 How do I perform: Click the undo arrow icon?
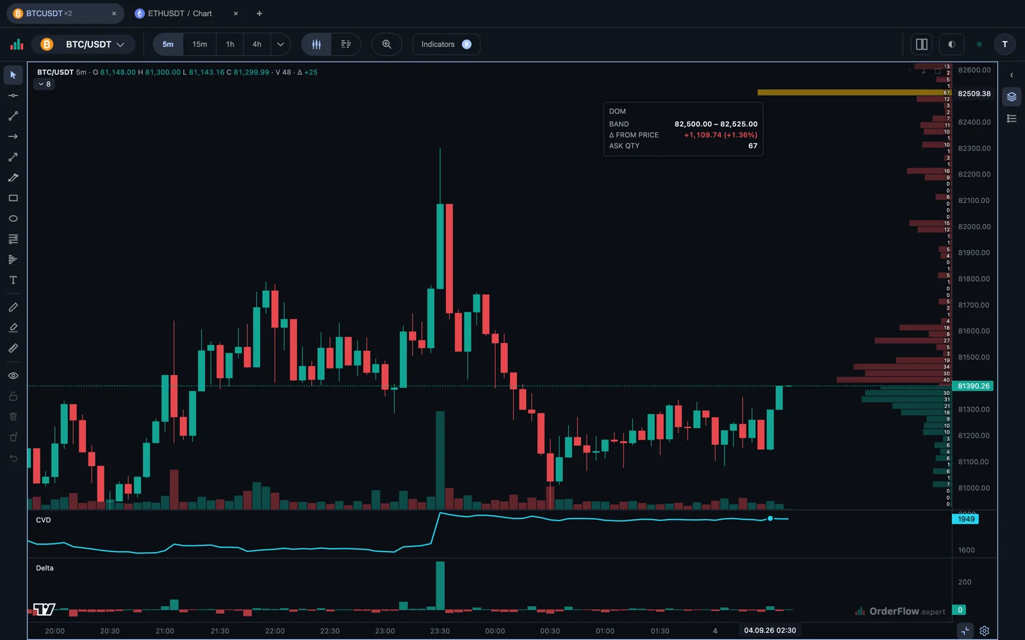(x=13, y=458)
